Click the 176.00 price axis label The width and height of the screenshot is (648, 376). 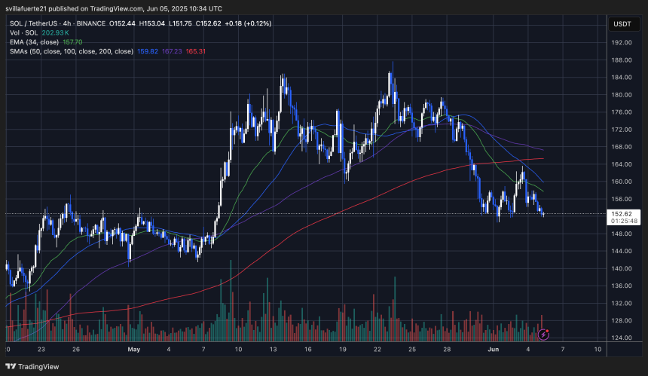(622, 112)
